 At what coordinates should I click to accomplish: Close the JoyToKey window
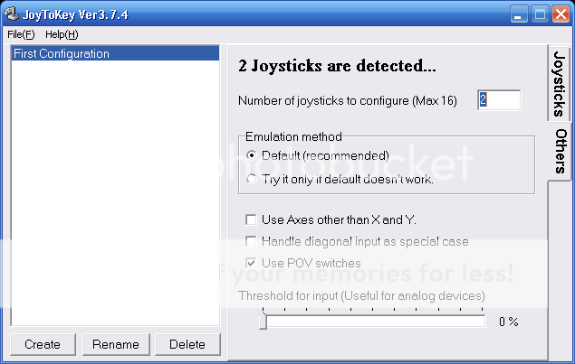(x=561, y=14)
